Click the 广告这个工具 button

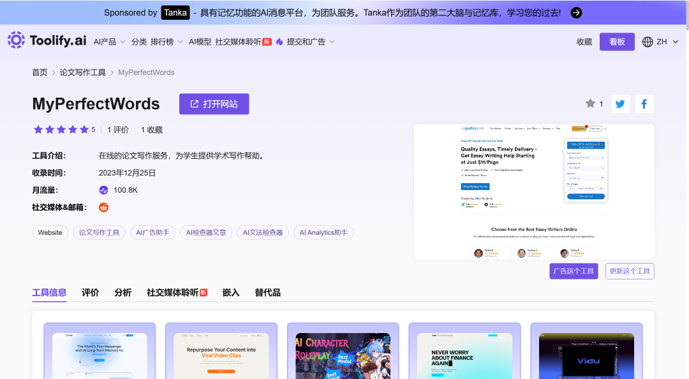click(574, 271)
